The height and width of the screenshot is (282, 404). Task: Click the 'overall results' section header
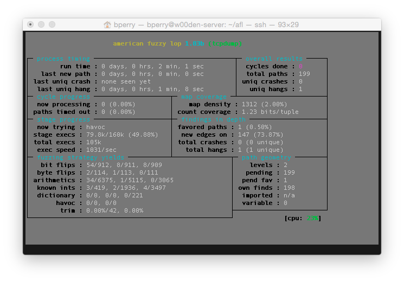[x=274, y=59]
